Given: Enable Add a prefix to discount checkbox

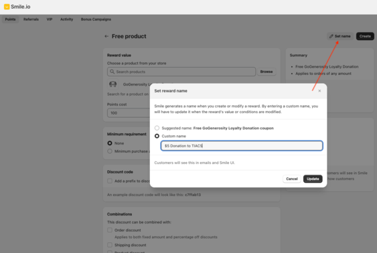Looking at the screenshot, I should [x=110, y=181].
